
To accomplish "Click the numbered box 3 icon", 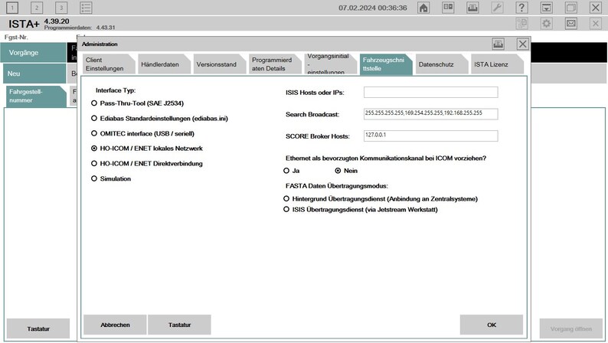I will point(61,8).
